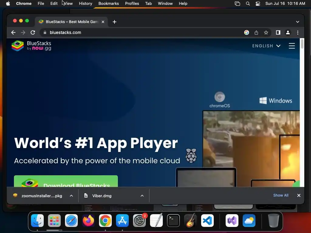Open a new tab with plus button

point(114,22)
